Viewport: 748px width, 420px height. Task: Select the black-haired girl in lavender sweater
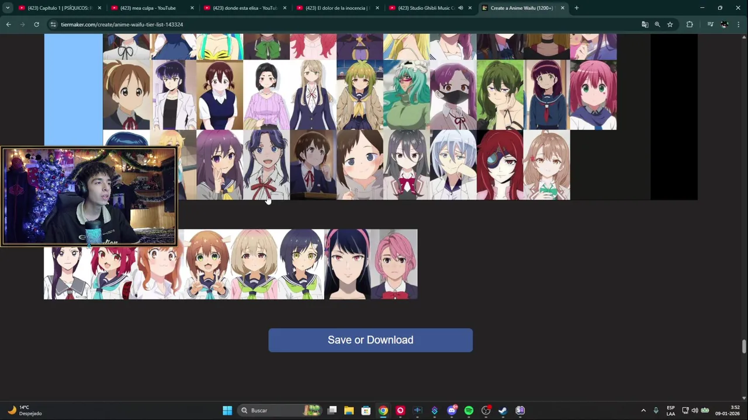click(x=266, y=95)
